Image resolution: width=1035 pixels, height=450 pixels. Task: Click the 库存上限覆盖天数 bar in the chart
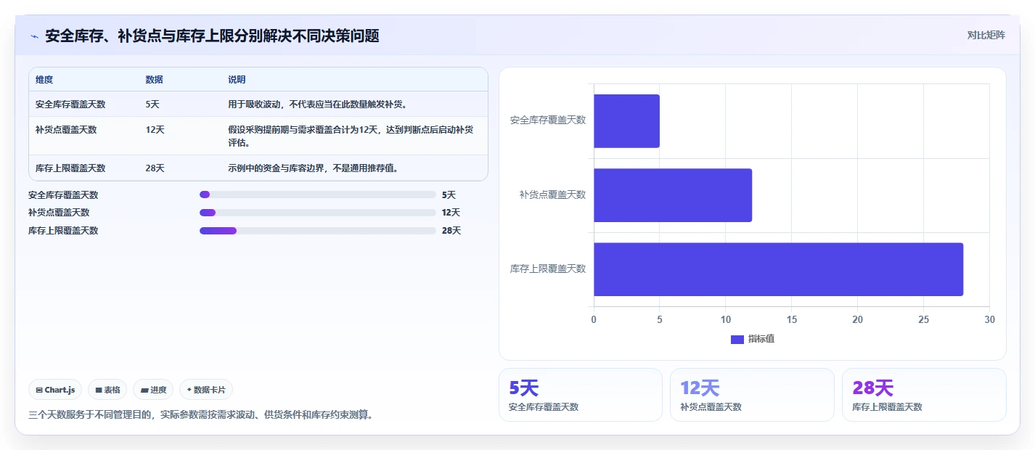point(778,269)
